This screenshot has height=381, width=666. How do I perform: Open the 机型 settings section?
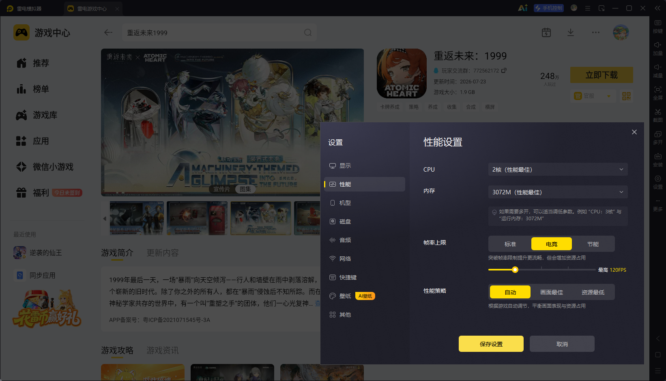click(365, 203)
